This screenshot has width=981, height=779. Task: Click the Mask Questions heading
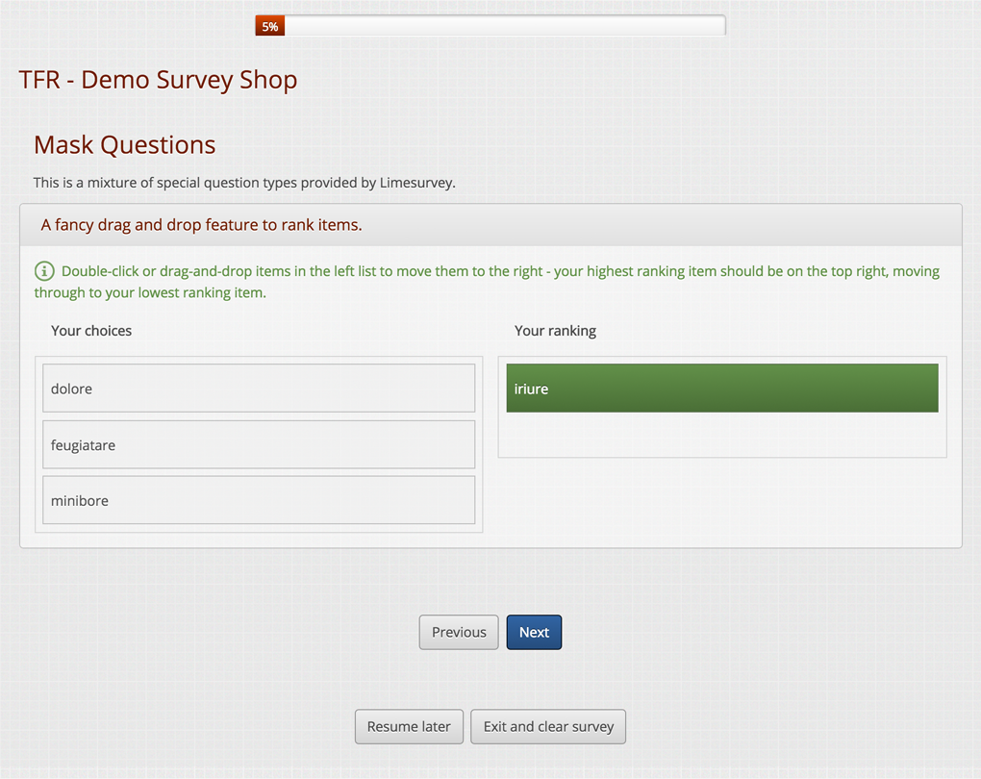pos(125,145)
